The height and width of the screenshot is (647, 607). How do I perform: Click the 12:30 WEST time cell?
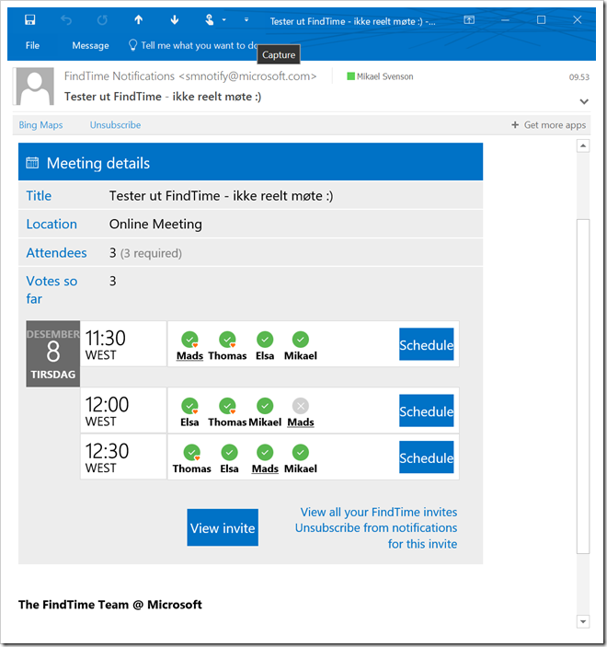coord(123,456)
